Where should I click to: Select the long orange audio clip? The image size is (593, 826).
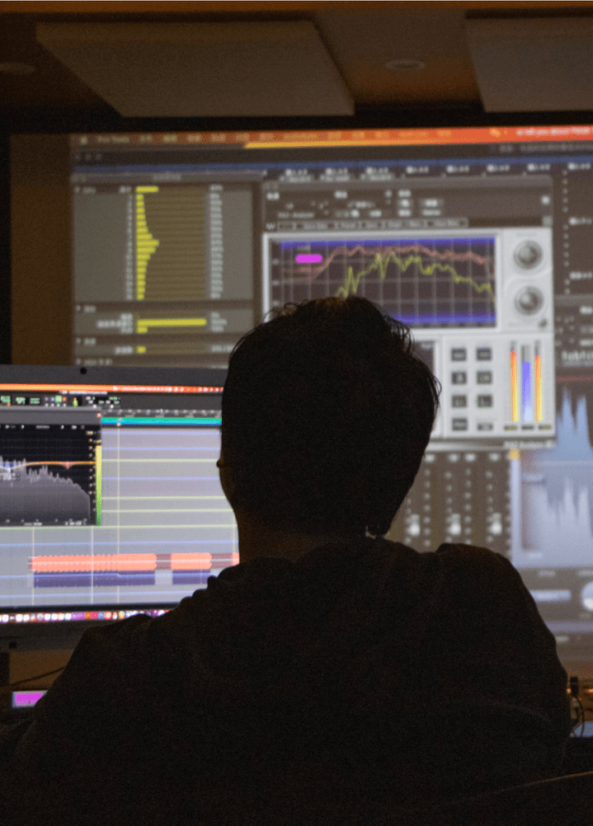point(92,562)
